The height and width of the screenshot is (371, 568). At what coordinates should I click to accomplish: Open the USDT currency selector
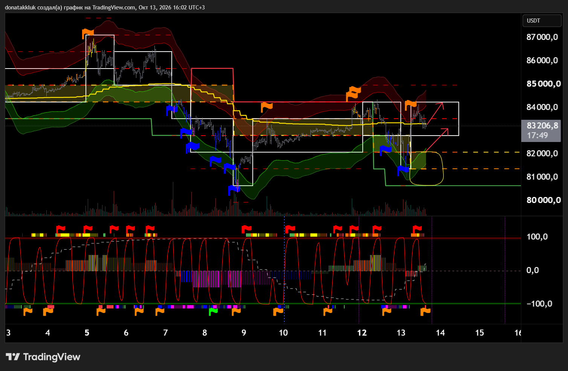(542, 21)
